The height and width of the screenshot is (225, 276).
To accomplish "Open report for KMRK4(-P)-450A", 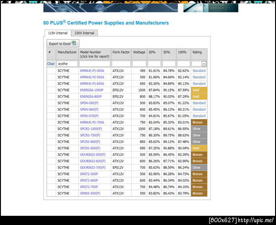I will click(92, 71).
